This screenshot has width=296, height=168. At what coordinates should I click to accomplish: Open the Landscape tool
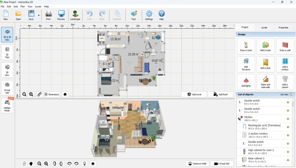tap(75, 15)
